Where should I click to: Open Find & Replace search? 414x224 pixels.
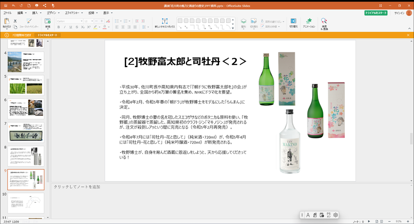point(324,24)
